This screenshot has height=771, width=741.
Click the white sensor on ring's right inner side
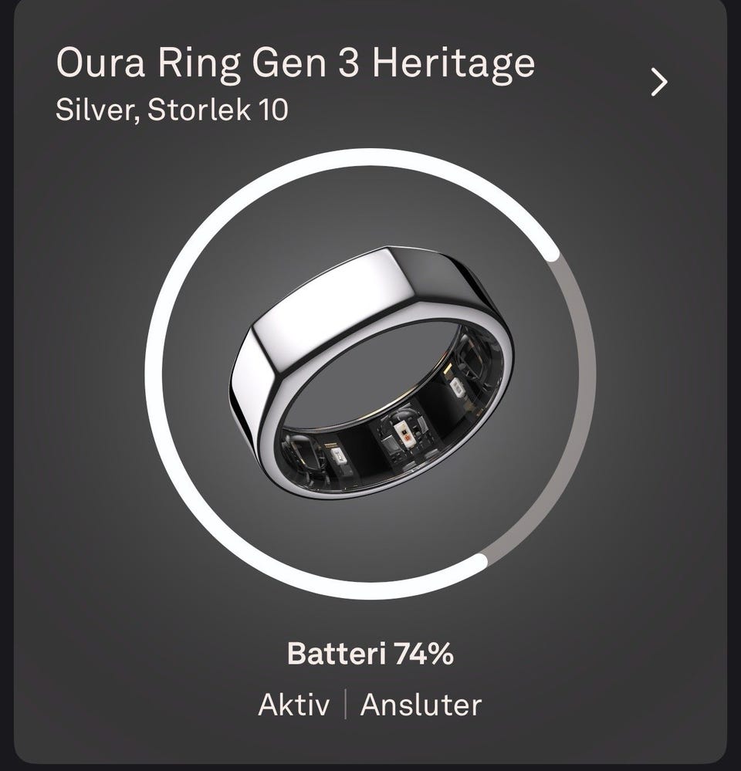coord(455,388)
